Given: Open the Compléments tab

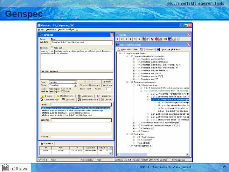Looking at the screenshot, I should point(50,99).
